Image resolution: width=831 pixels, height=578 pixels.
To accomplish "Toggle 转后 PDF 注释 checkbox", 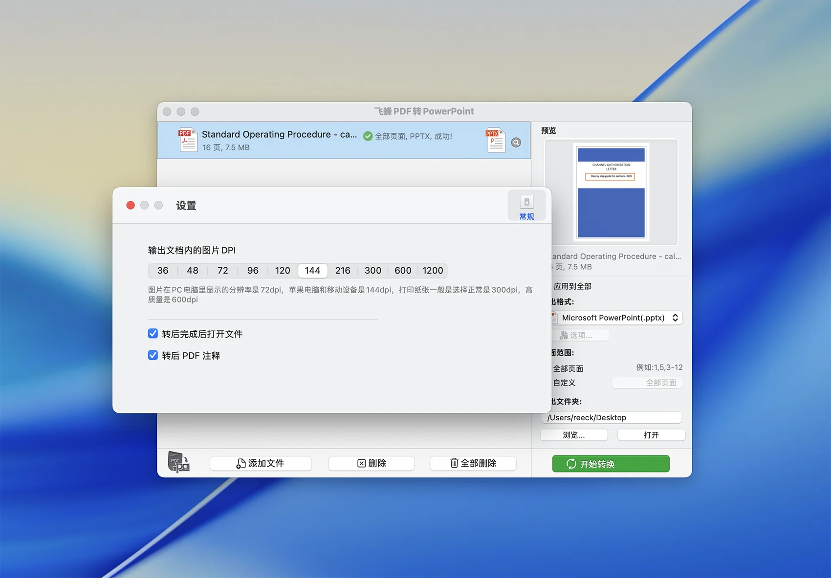I will 153,355.
